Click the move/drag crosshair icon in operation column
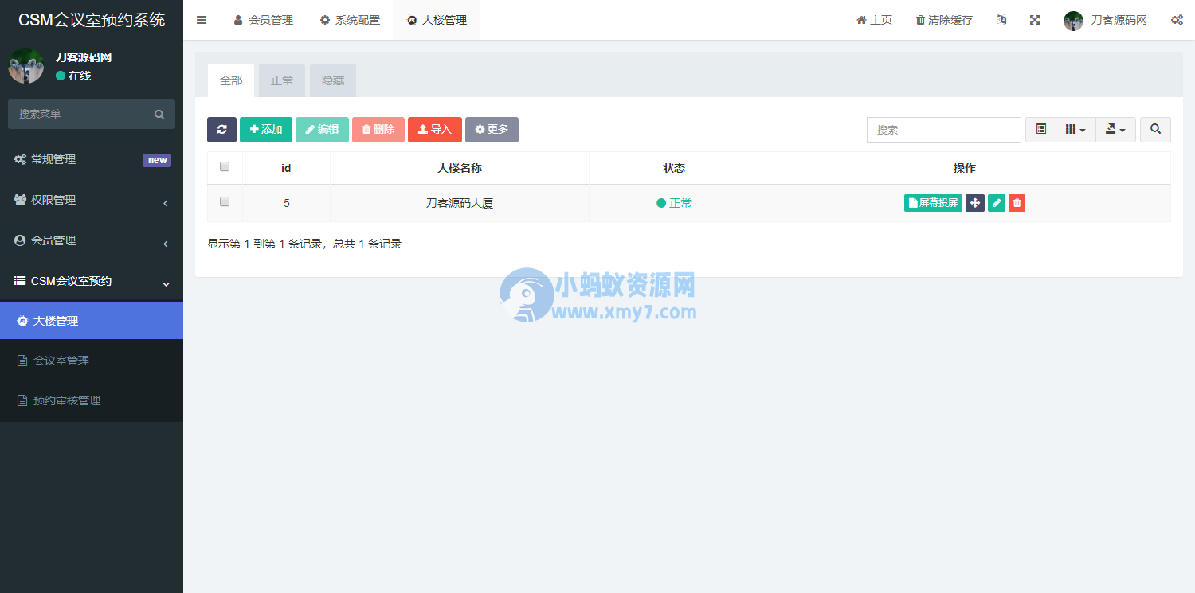The width and height of the screenshot is (1195, 593). click(974, 203)
